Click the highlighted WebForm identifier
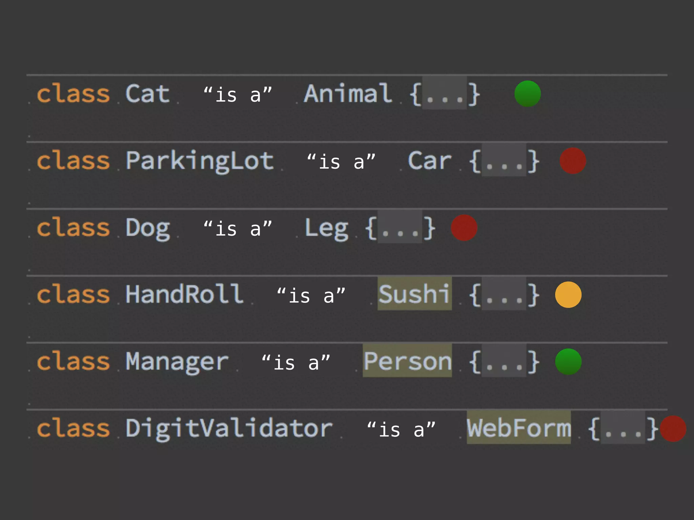Image resolution: width=694 pixels, height=520 pixels. coord(518,428)
